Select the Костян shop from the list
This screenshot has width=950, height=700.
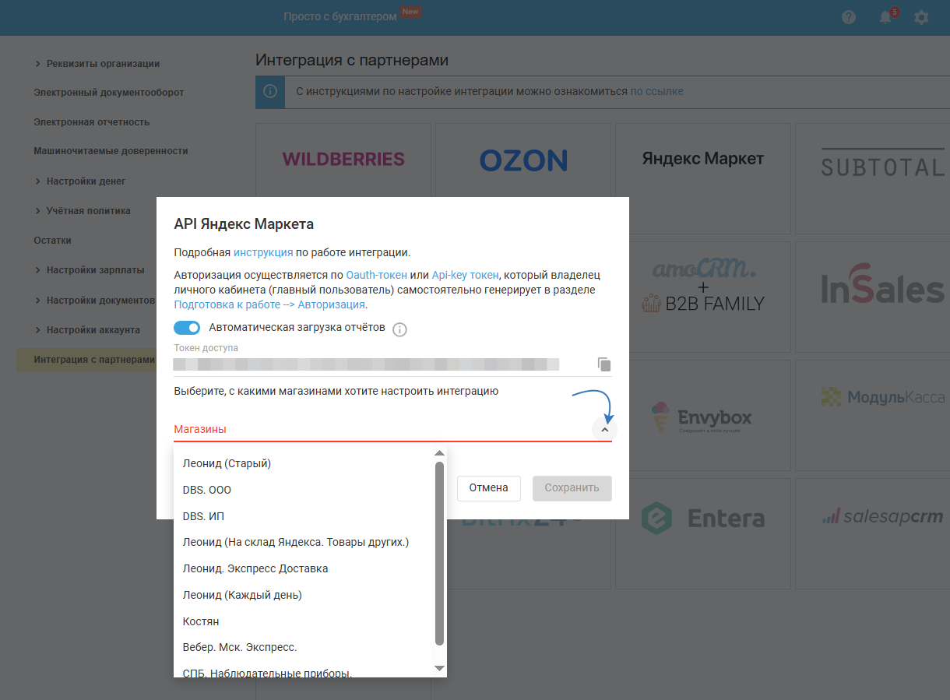[x=201, y=621]
